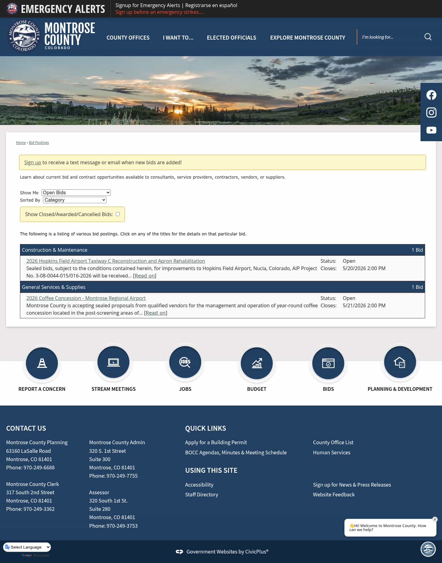Open the Report a Concern cone icon
The height and width of the screenshot is (563, 442).
(x=42, y=363)
